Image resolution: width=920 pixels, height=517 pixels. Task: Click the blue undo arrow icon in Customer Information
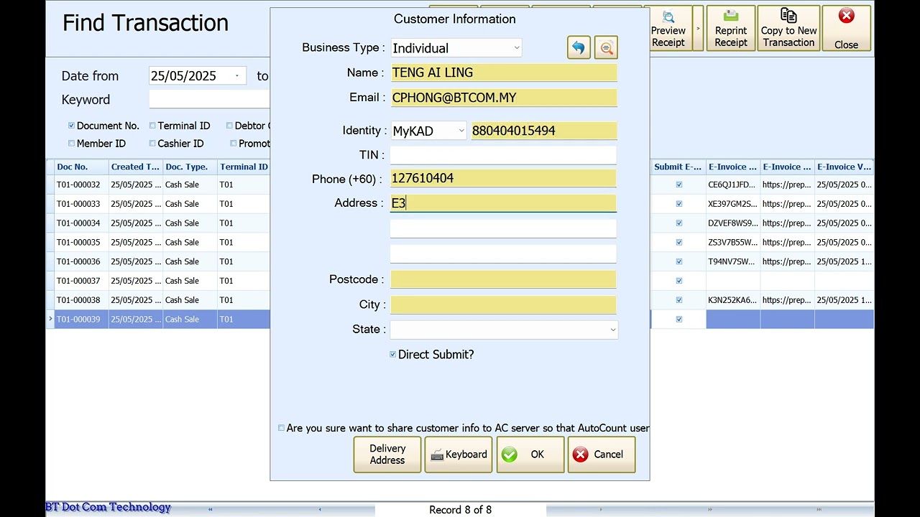click(578, 48)
